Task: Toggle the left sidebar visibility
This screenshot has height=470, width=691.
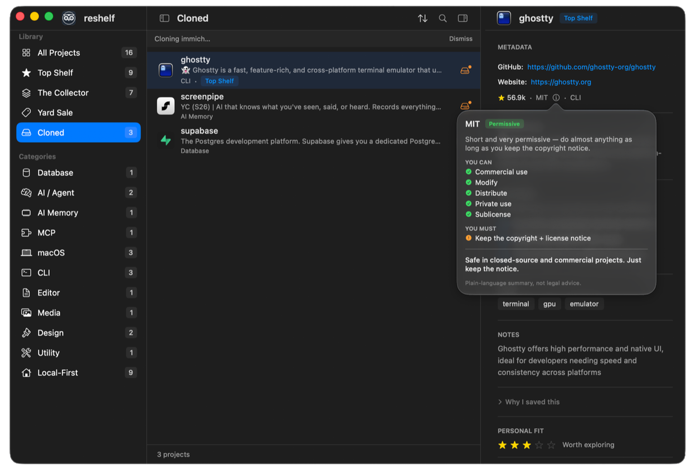Action: (164, 18)
